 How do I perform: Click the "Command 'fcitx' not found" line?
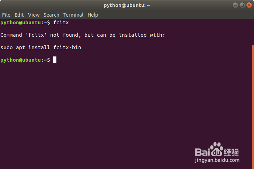[83, 35]
